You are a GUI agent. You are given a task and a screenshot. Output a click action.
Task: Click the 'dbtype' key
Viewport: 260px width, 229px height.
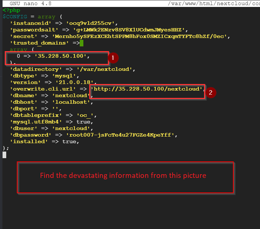click(23, 76)
